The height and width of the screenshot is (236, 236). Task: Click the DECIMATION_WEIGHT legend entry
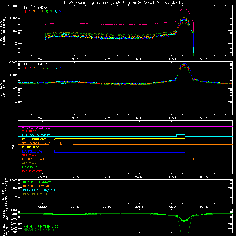click(x=37, y=186)
